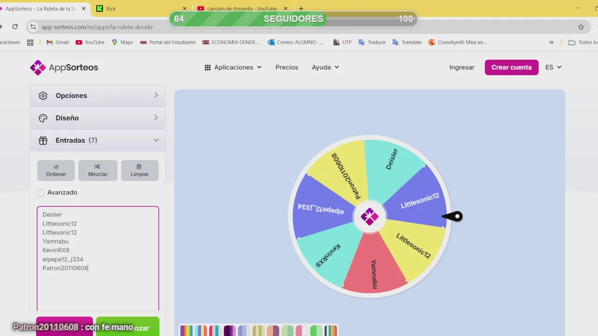Reload the page with the refresh icon
The width and height of the screenshot is (598, 336).
click(15, 27)
